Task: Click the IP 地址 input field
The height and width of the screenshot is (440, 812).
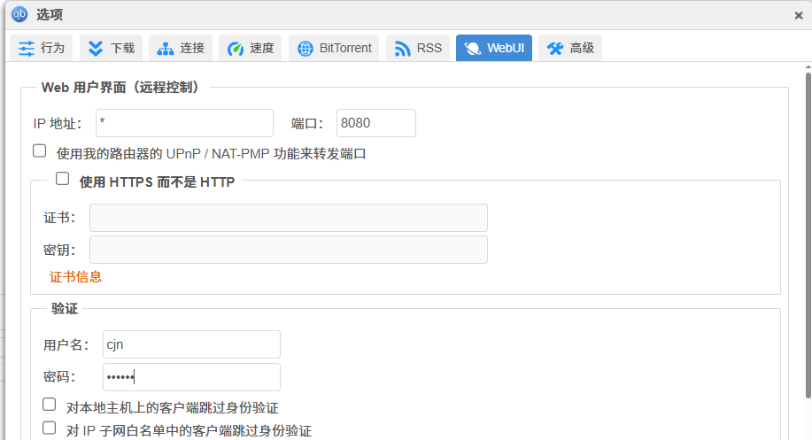Action: 184,123
